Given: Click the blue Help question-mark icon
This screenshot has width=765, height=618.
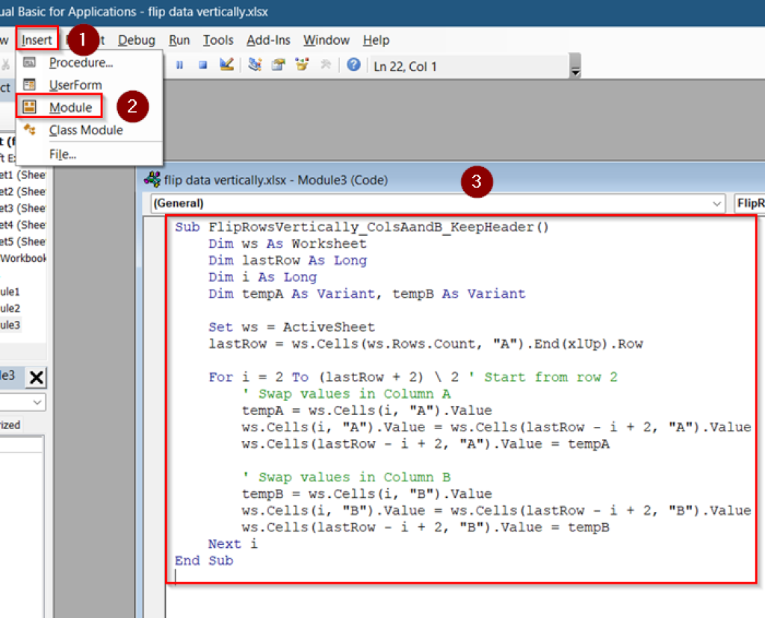Looking at the screenshot, I should [353, 65].
